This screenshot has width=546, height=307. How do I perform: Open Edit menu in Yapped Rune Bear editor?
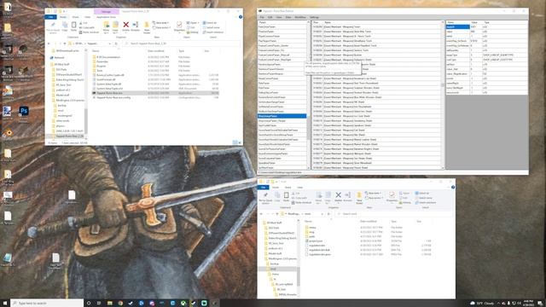[x=270, y=17]
